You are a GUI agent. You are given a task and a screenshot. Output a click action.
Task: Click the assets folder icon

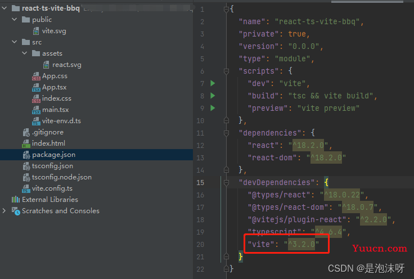(x=35, y=53)
